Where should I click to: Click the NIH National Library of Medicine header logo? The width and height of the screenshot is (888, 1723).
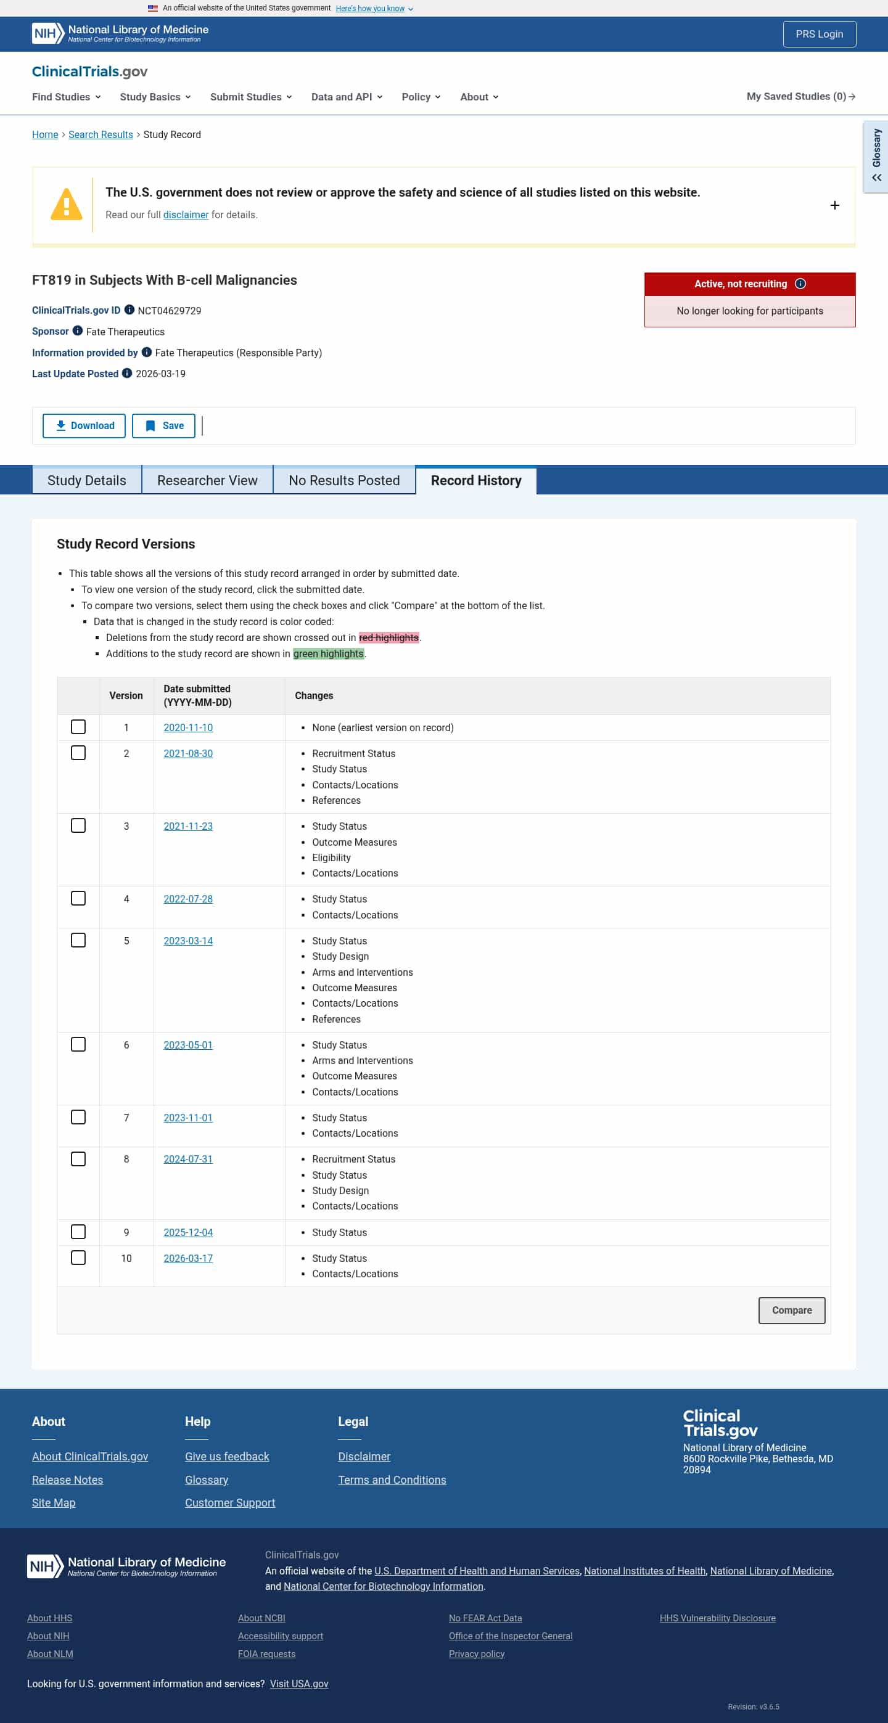(120, 33)
